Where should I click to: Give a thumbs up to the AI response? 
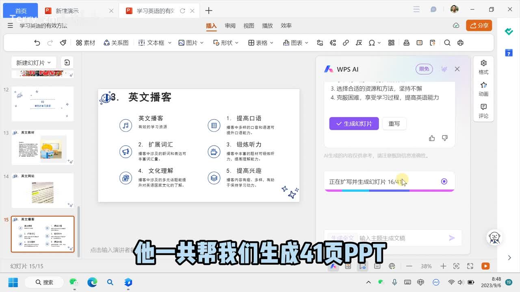(432, 138)
